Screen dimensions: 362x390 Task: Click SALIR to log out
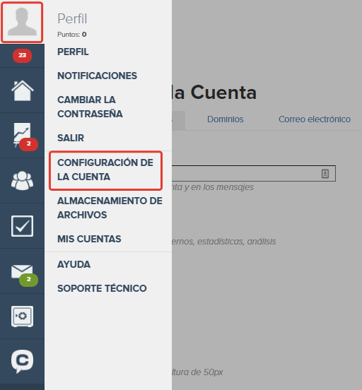(71, 138)
